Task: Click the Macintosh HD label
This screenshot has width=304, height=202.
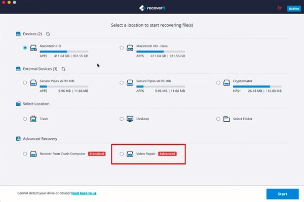Action: (x=50, y=46)
